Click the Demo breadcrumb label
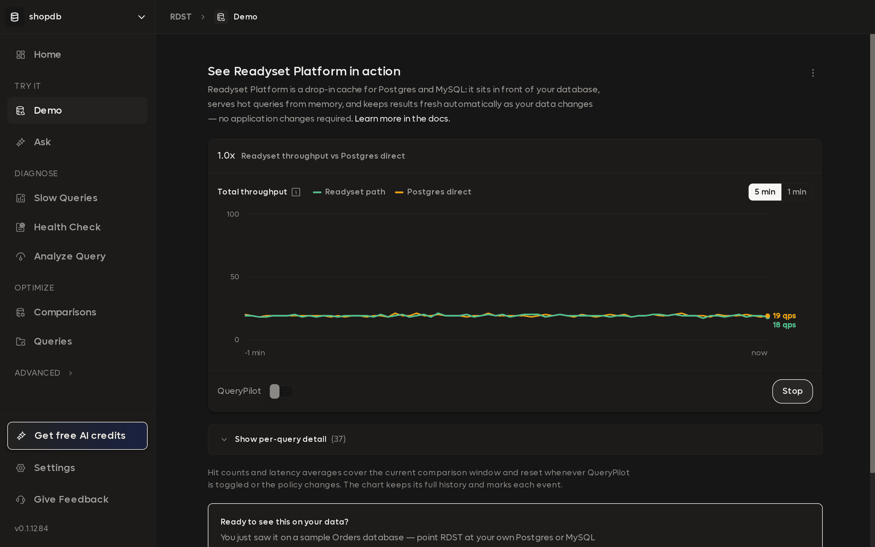Viewport: 875px width, 547px height. pos(245,17)
